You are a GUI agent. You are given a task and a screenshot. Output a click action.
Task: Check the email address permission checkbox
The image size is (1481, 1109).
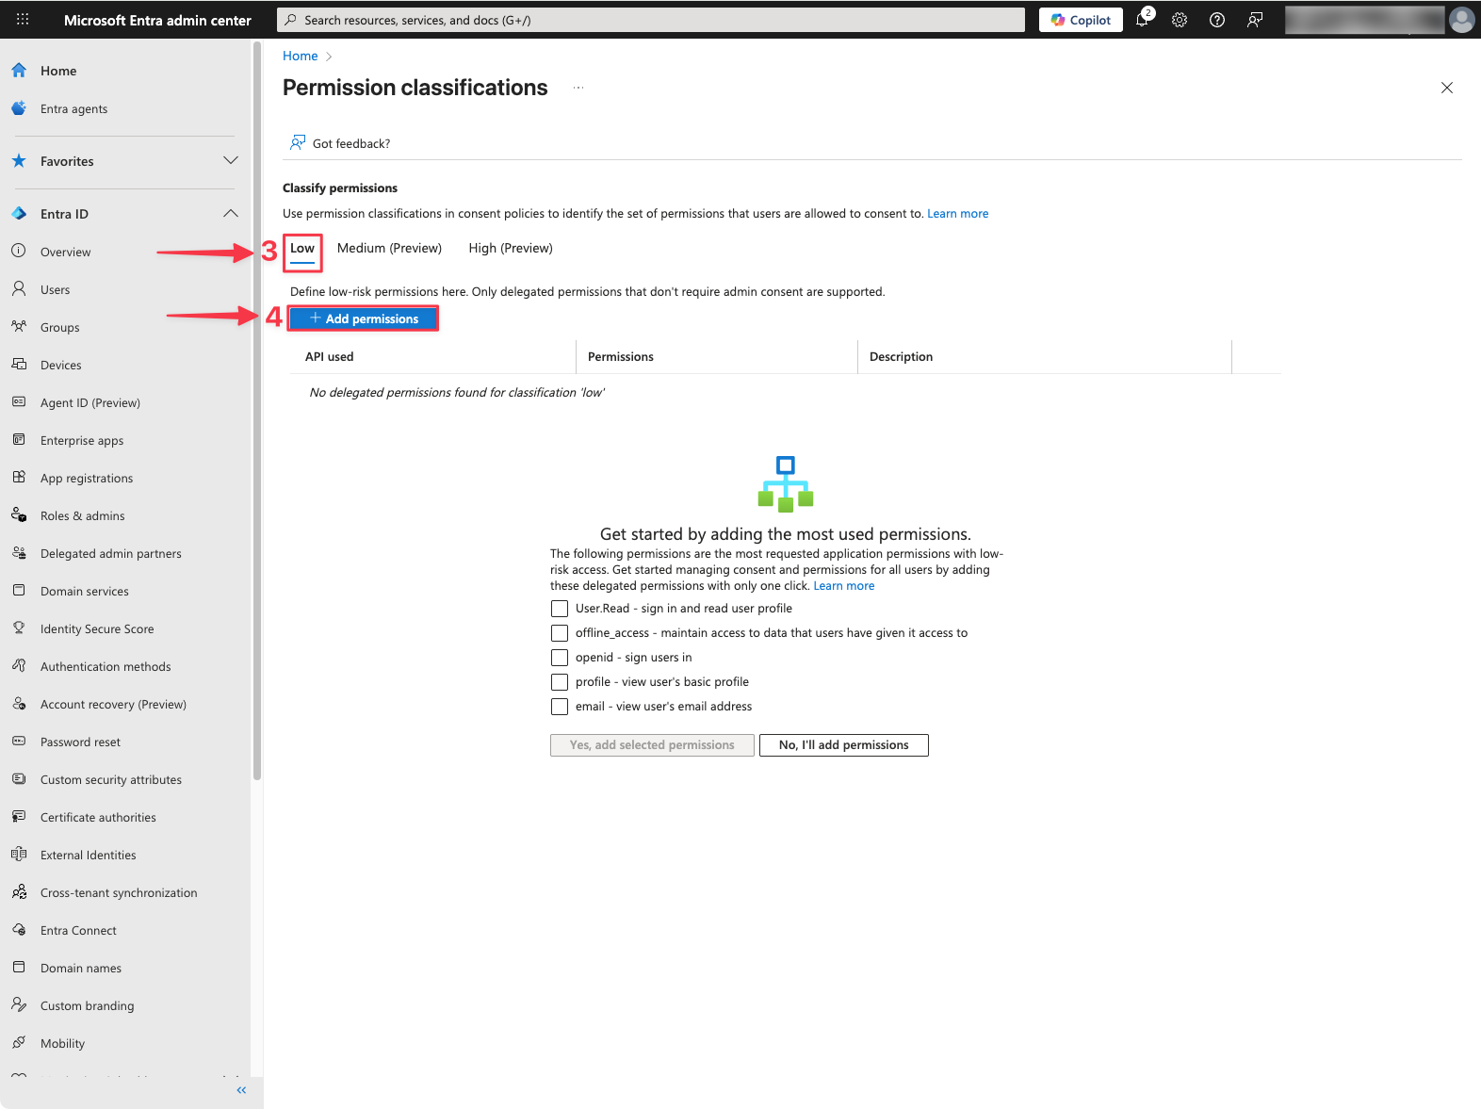(560, 707)
